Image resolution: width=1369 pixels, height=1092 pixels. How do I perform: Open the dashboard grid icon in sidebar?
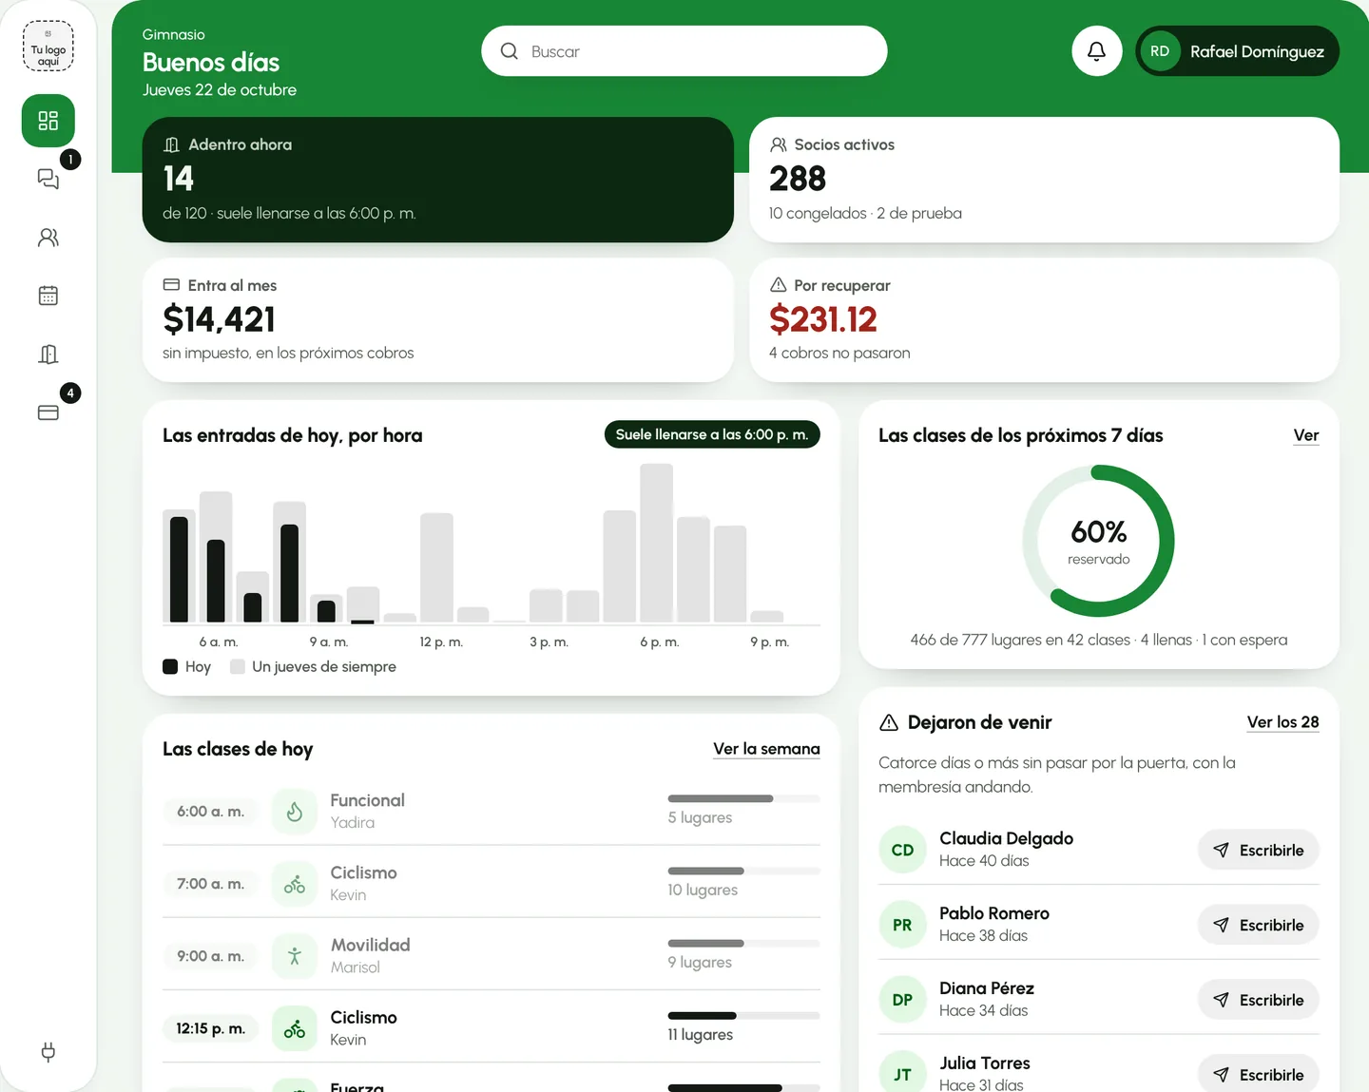48,121
